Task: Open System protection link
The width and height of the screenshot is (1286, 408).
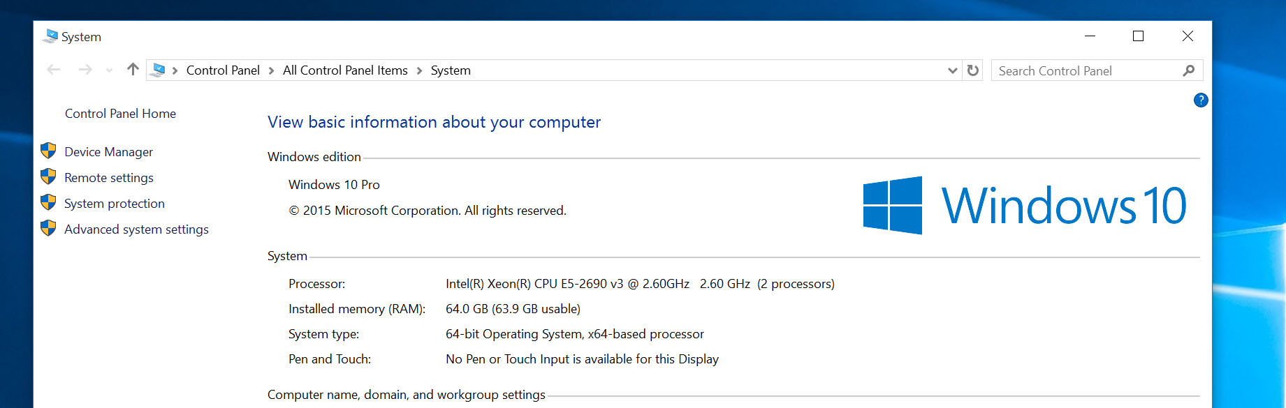Action: tap(115, 204)
